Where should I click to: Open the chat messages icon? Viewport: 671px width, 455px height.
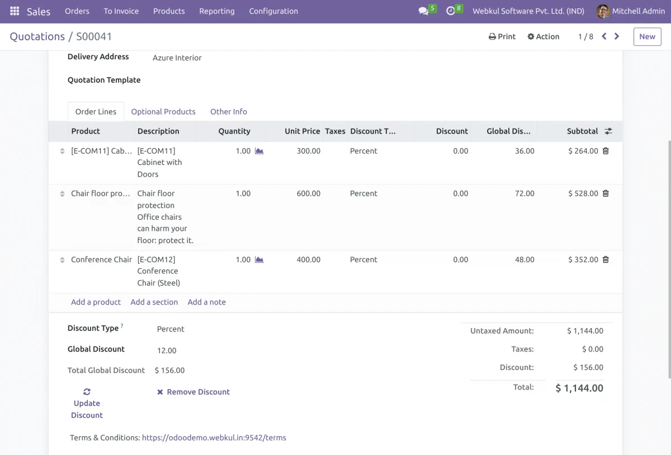pos(423,11)
